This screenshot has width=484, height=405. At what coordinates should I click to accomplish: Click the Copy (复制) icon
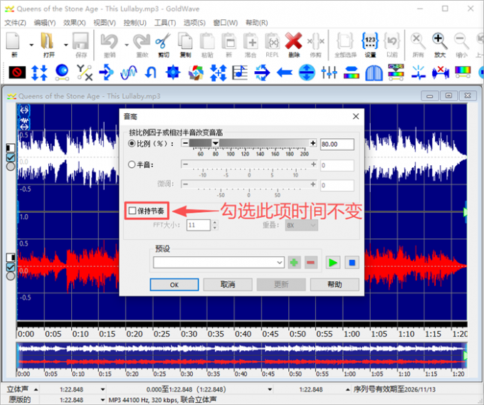click(185, 41)
